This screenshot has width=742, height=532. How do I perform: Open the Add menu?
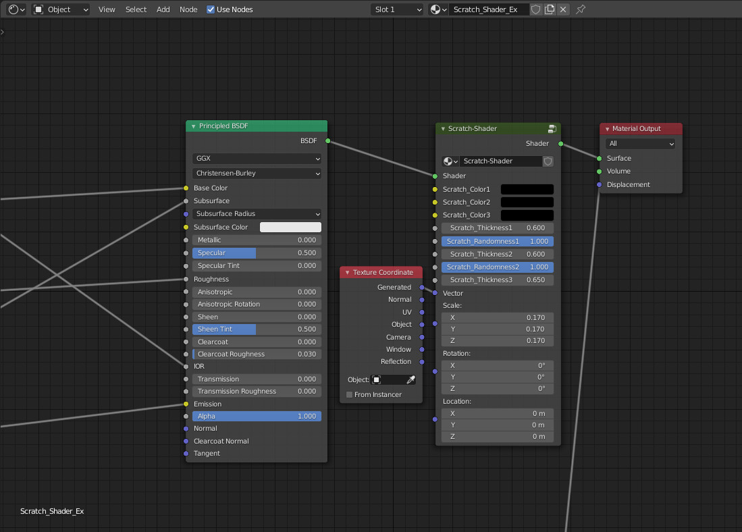click(163, 9)
